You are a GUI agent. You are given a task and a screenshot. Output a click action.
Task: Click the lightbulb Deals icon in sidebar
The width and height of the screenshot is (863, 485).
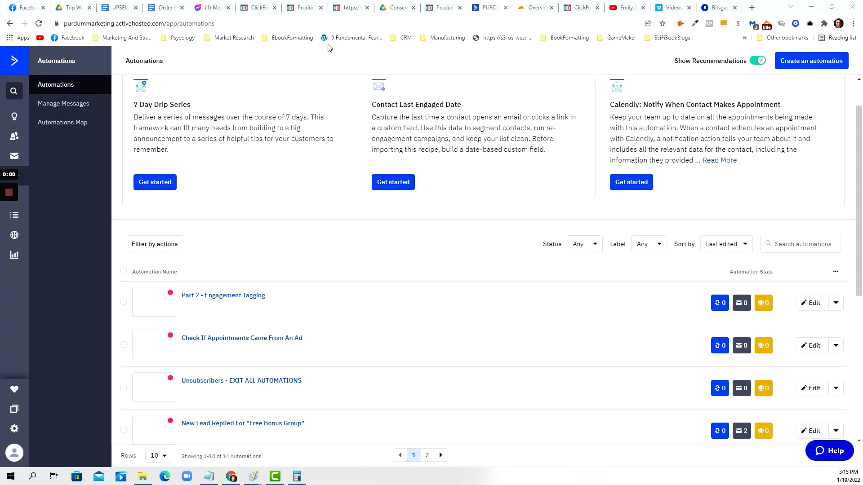[14, 116]
